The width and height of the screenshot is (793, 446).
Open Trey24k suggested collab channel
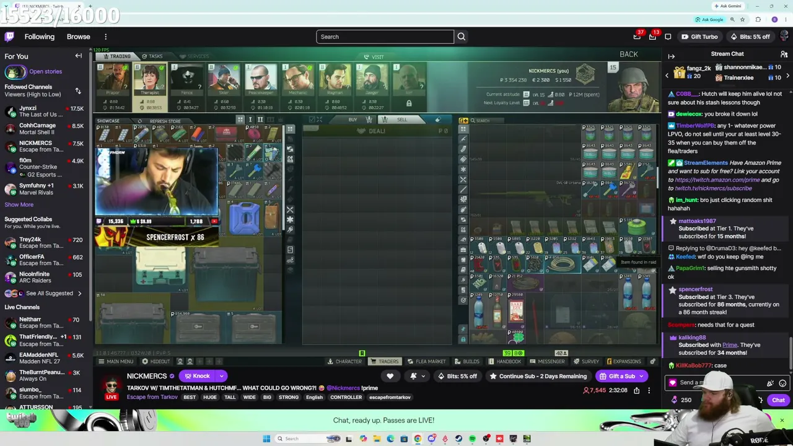pos(44,242)
